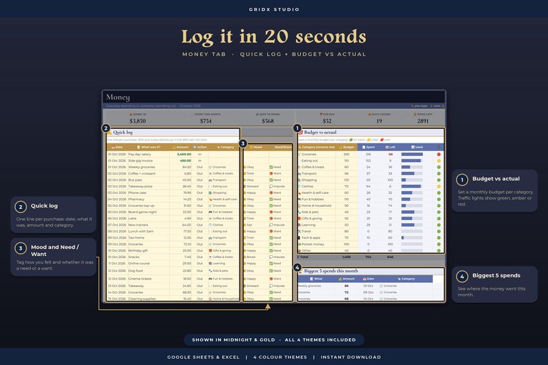Select the green 3,400.00 amount cell
This screenshot has width=548, height=365.
pos(181,154)
